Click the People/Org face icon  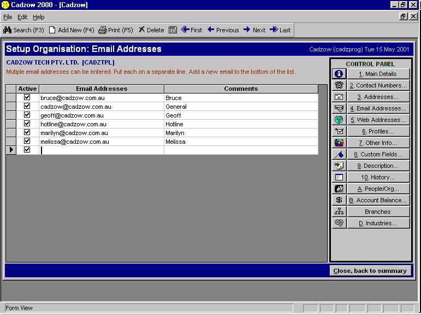[x=339, y=189]
